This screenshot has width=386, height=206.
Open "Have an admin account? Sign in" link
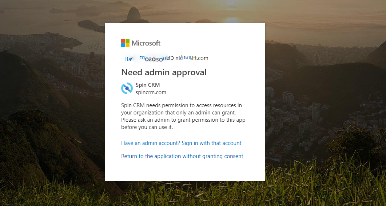click(181, 143)
